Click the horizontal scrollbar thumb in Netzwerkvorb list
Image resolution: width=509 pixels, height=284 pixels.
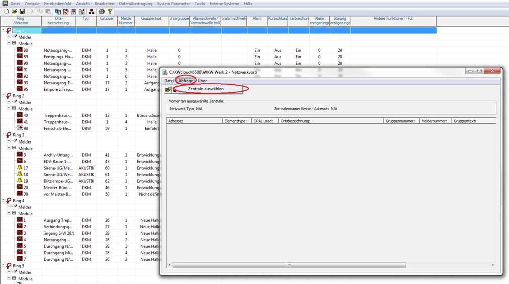289,265
